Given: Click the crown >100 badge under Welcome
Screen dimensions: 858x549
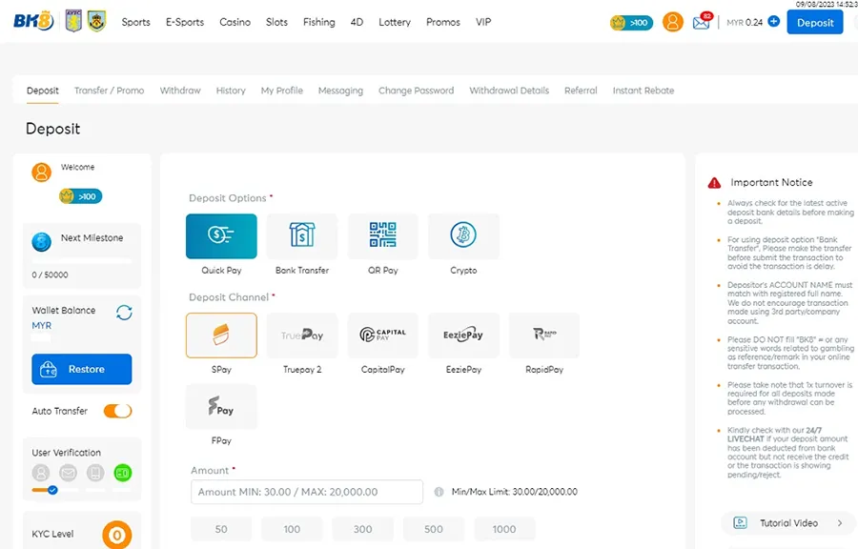Looking at the screenshot, I should pos(80,196).
